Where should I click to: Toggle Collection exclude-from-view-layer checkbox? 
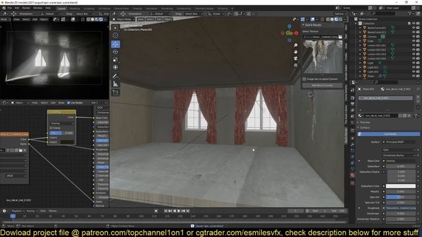pos(409,24)
